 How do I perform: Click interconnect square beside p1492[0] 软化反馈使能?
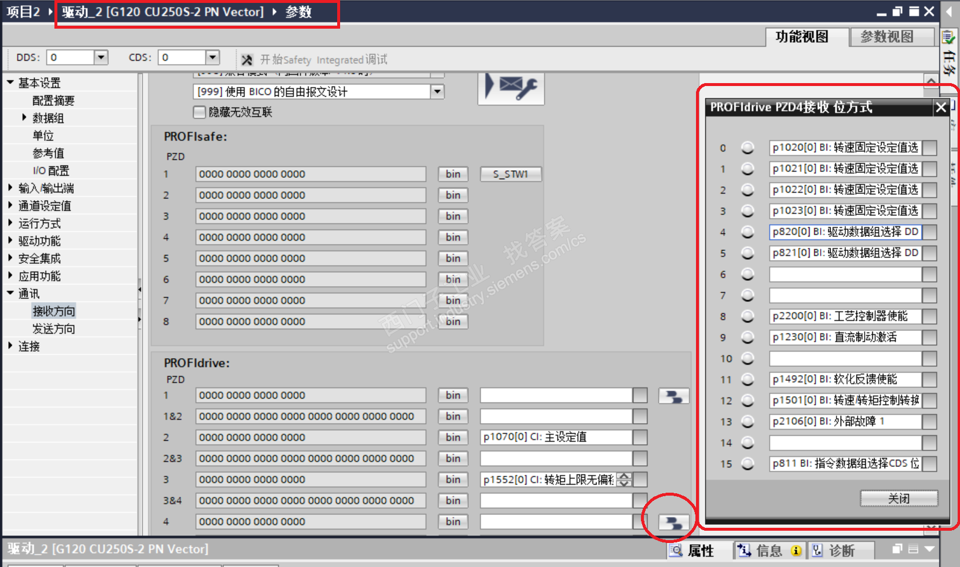click(x=930, y=380)
